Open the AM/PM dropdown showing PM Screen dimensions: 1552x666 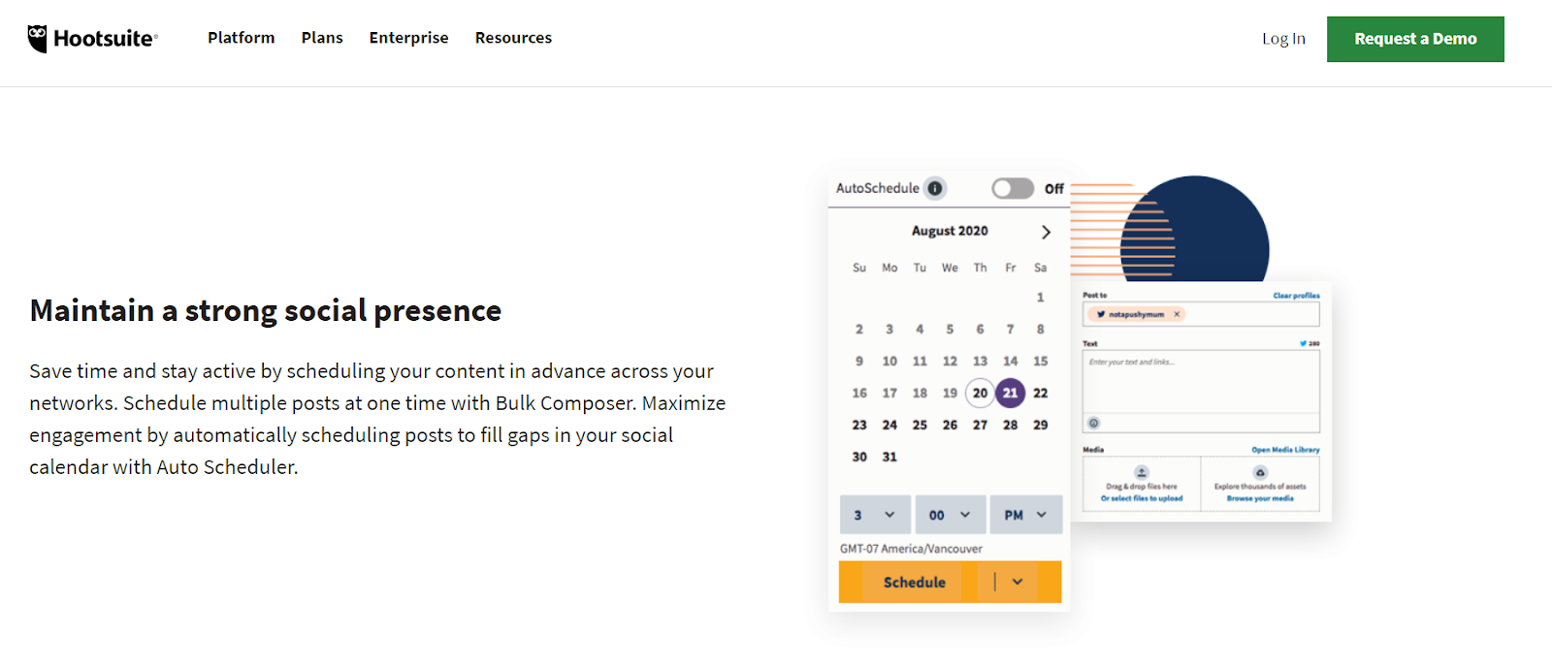1025,514
